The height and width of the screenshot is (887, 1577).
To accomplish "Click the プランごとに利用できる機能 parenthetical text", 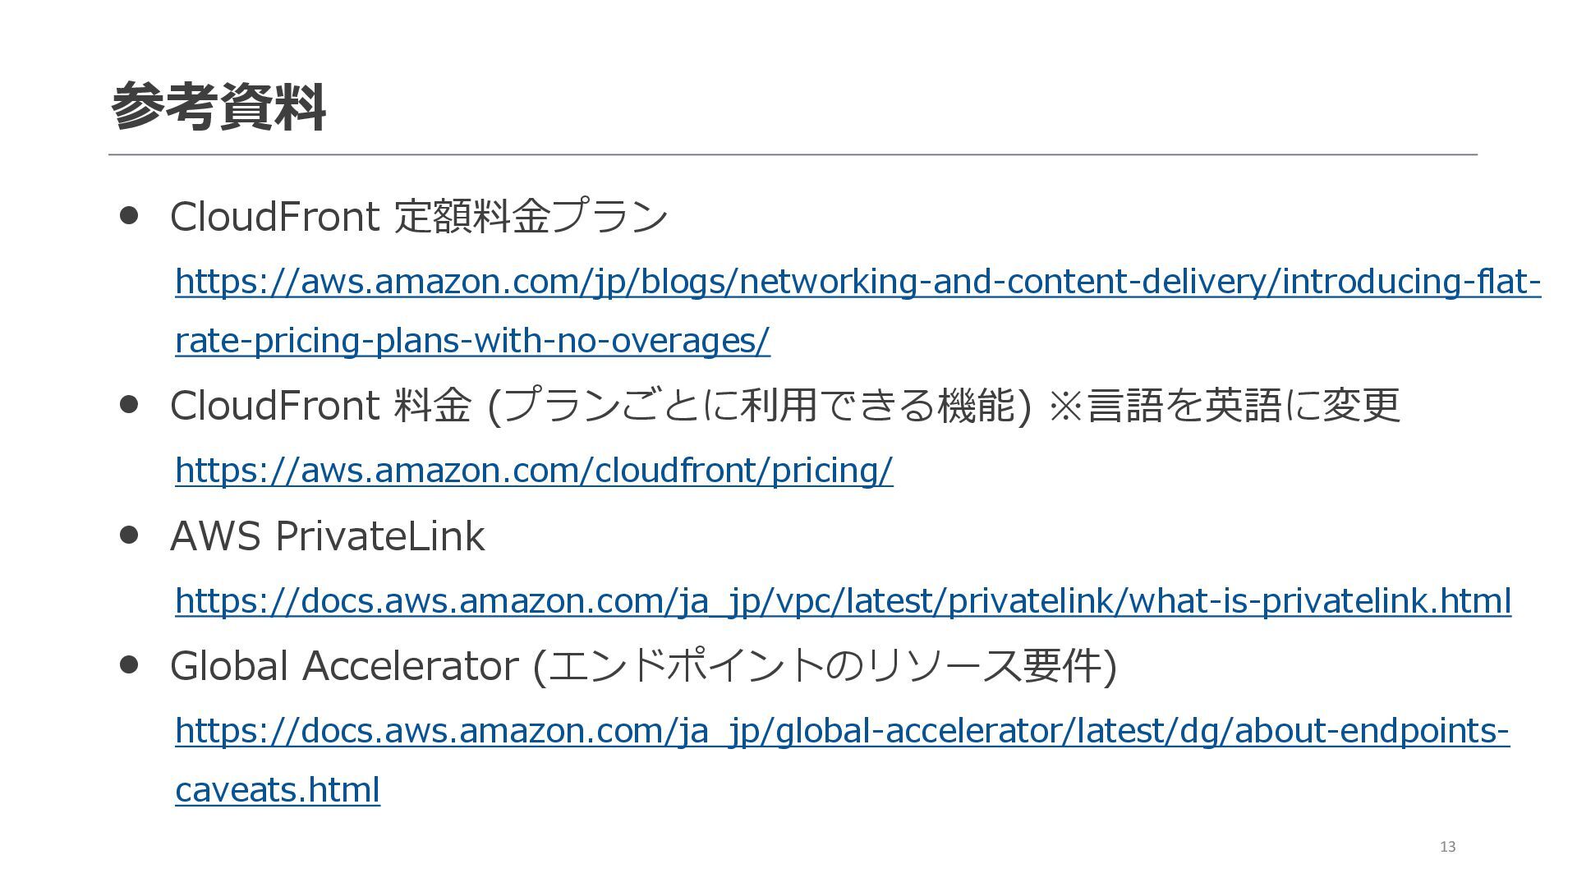I will [760, 406].
